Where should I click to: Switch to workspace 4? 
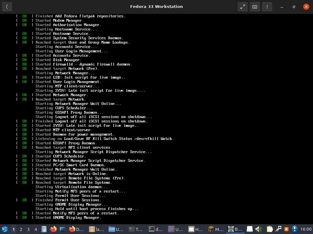pos(36,229)
